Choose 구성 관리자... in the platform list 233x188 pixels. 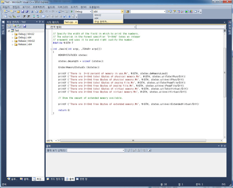click(108, 22)
